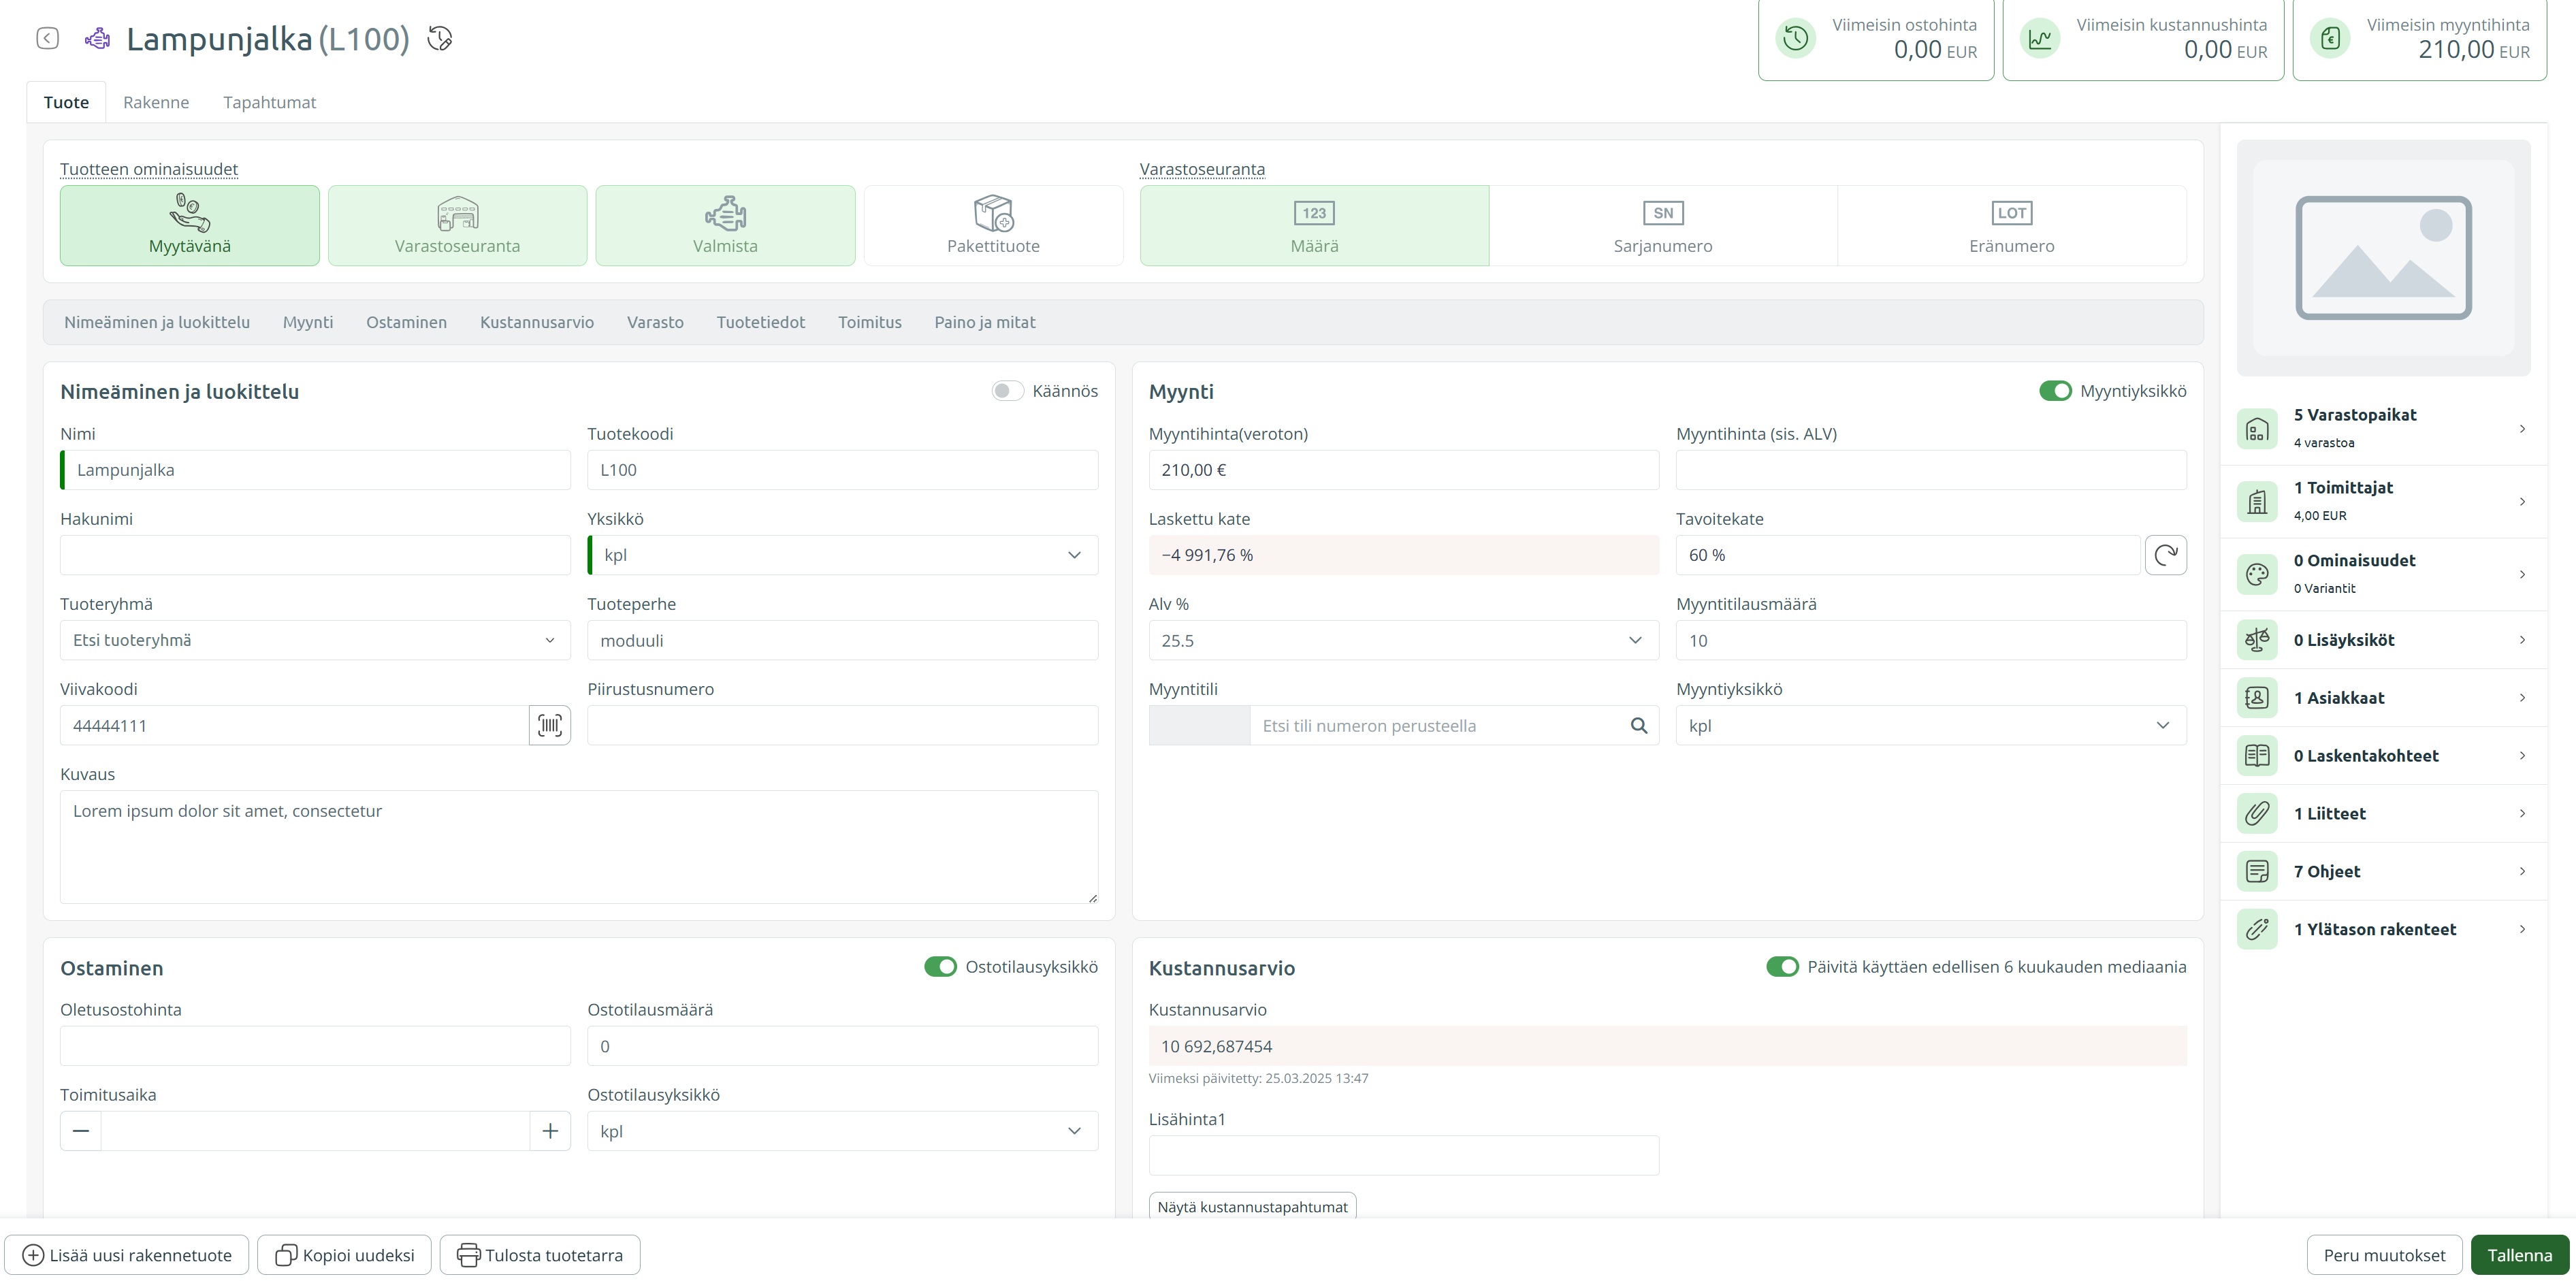
Task: Click the Oletusostohinta input field
Action: click(315, 1046)
